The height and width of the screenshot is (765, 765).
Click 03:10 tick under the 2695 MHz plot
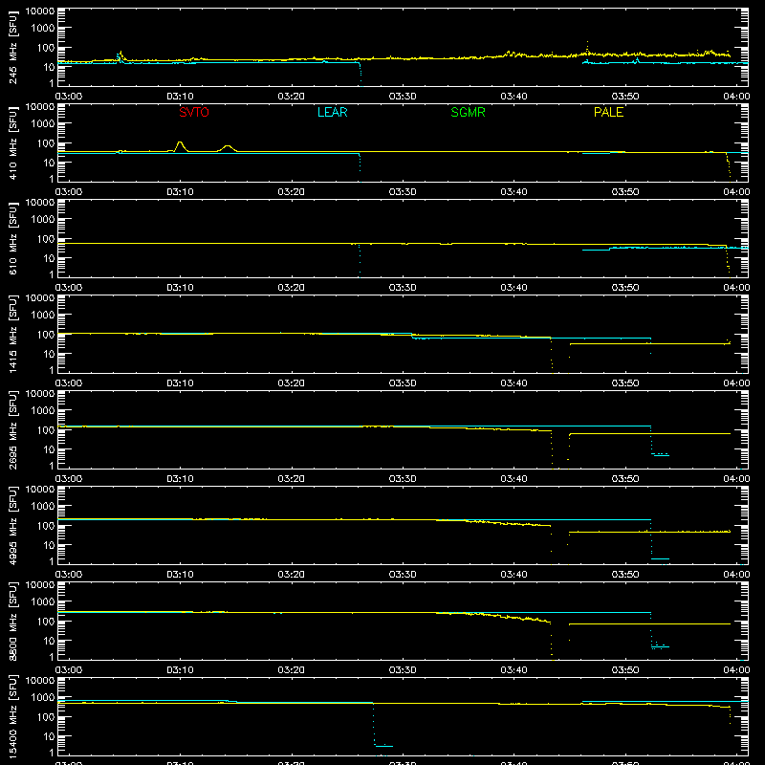pyautogui.click(x=180, y=479)
